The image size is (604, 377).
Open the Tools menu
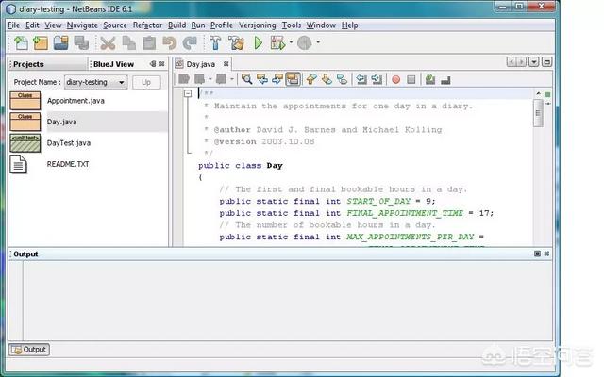[x=292, y=25]
